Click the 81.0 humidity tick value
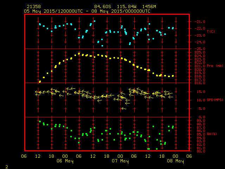The image size is (225, 169). point(201,148)
